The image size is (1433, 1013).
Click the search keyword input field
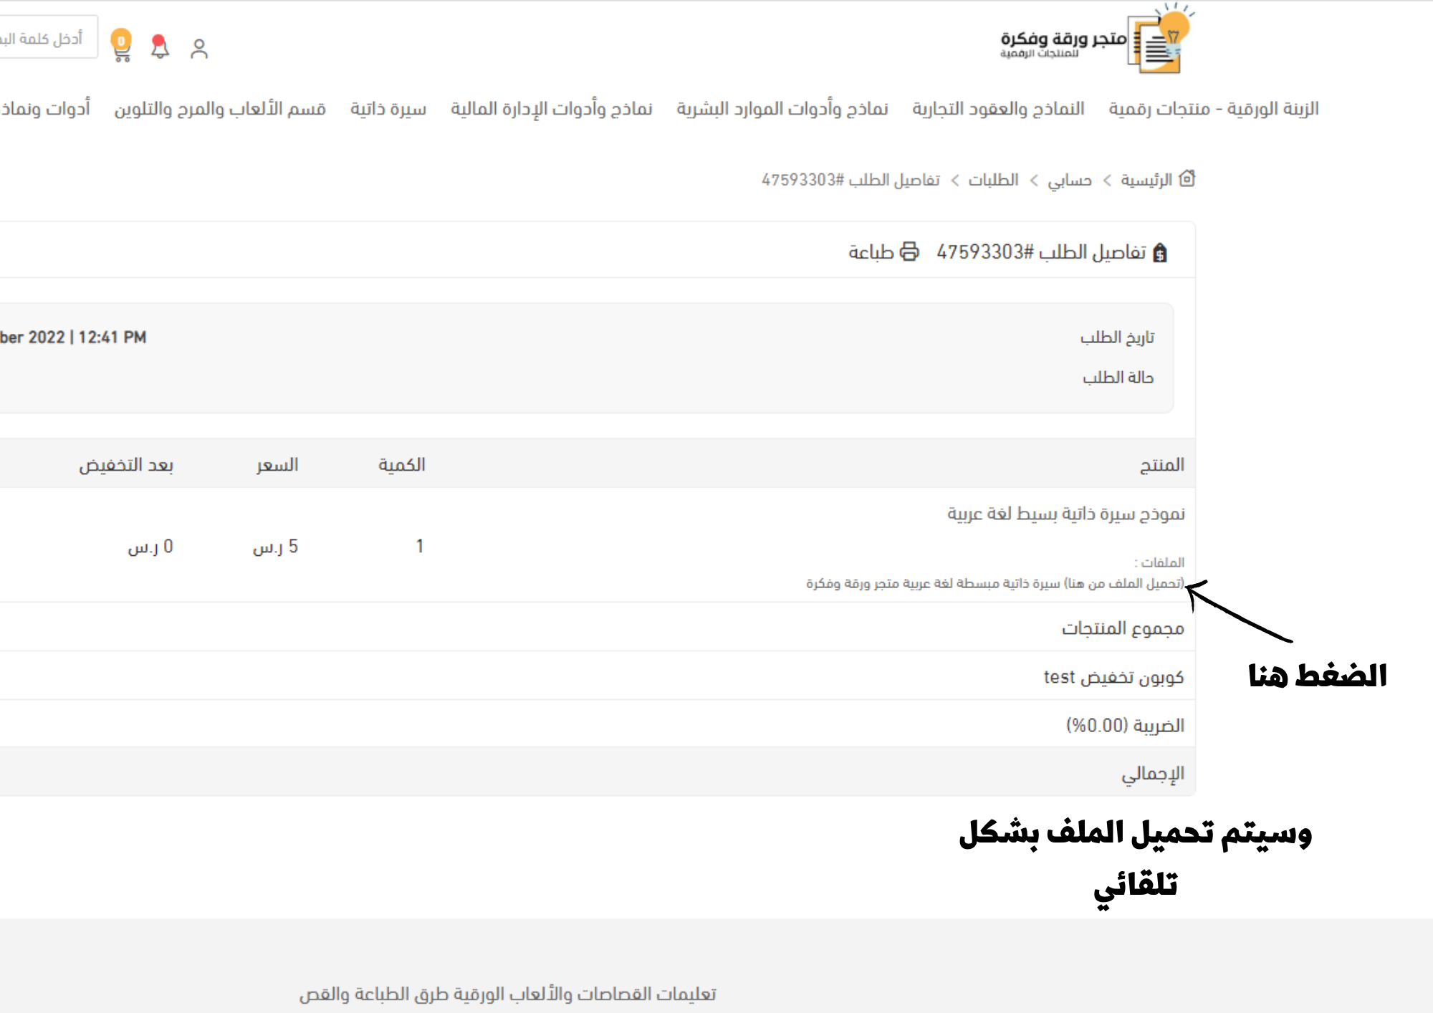pos(47,38)
